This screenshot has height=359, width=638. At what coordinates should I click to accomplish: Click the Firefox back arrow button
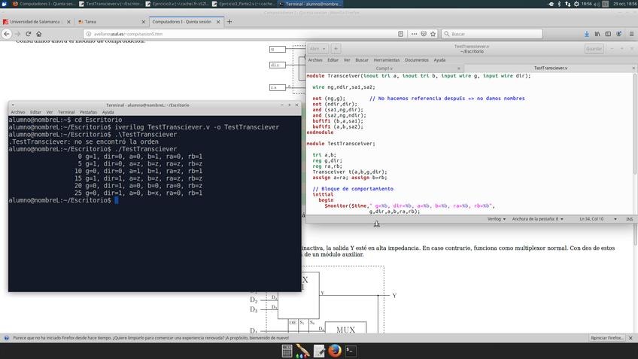pyautogui.click(x=7, y=34)
